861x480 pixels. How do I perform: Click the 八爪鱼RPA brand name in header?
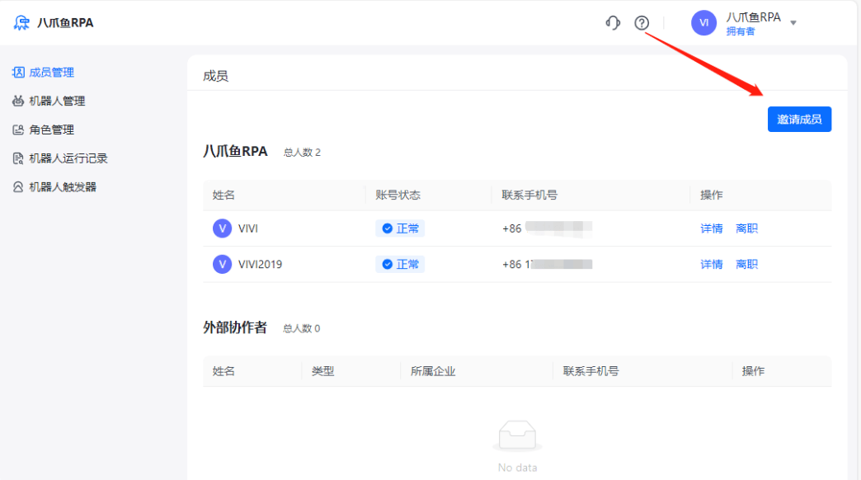tap(65, 23)
